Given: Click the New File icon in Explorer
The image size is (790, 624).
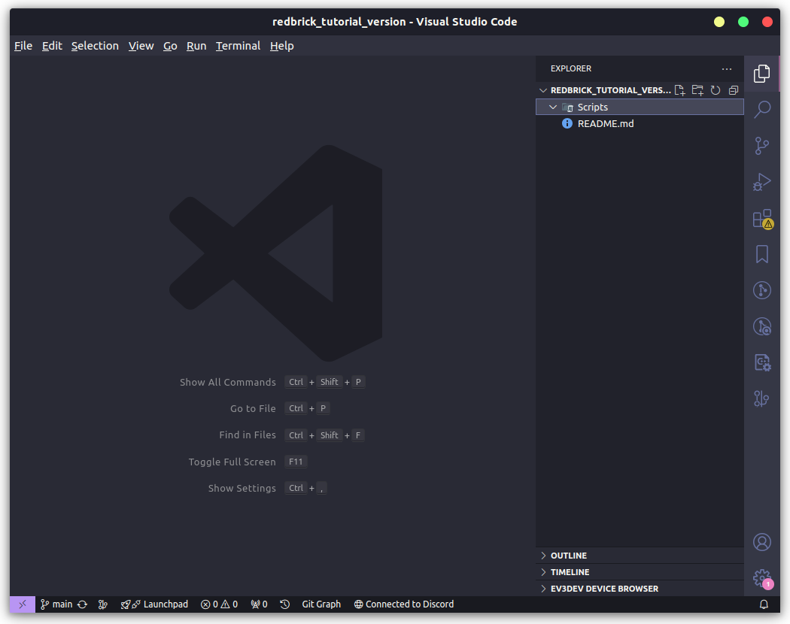Looking at the screenshot, I should [x=679, y=90].
